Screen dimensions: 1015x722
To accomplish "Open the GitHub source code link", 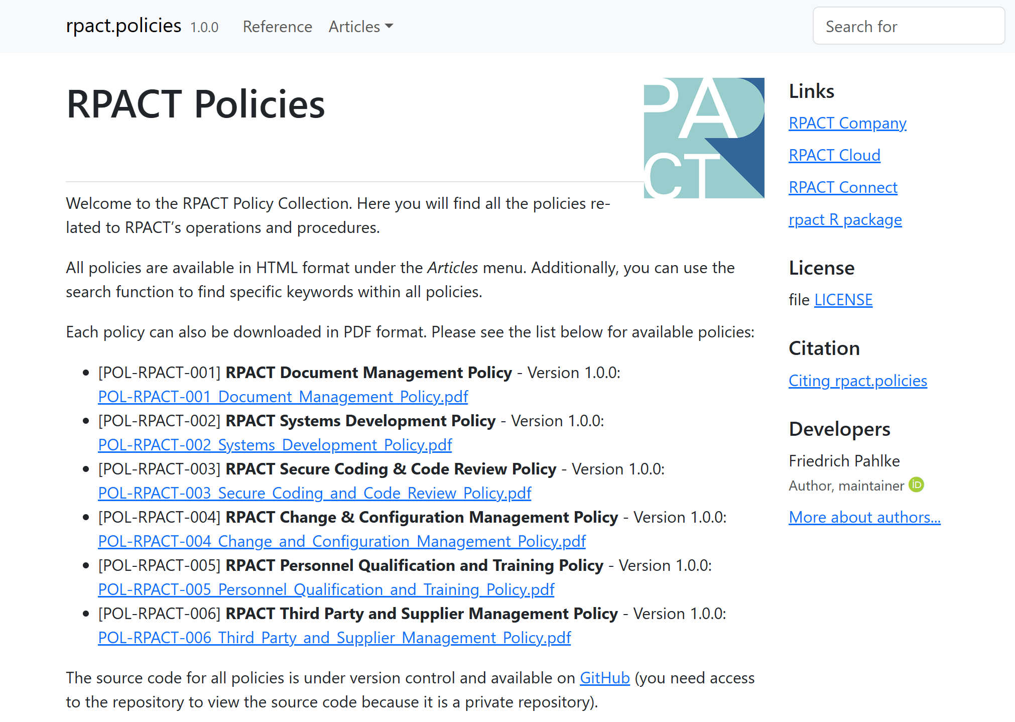I will pyautogui.click(x=604, y=678).
